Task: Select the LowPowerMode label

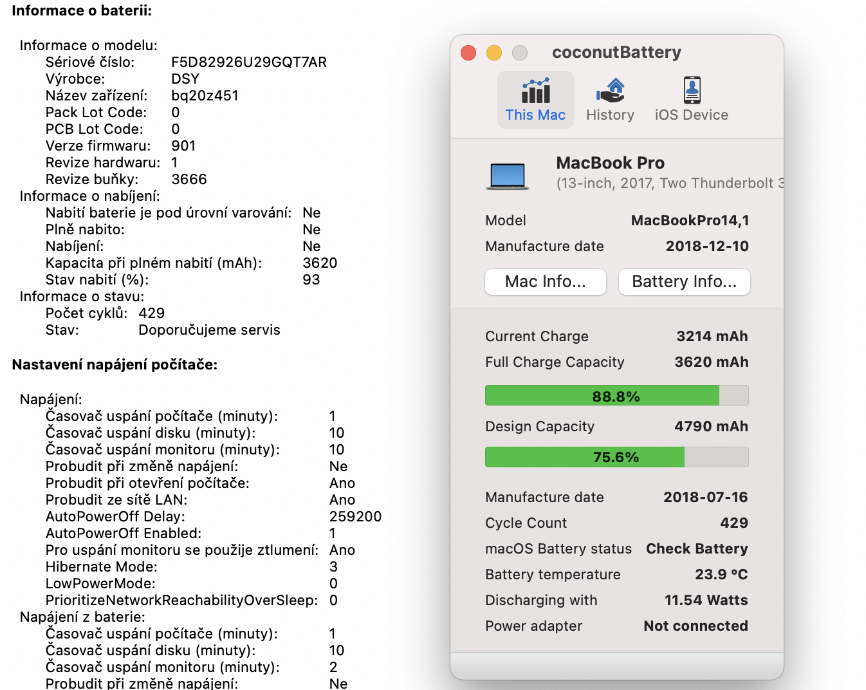Action: coord(100,583)
